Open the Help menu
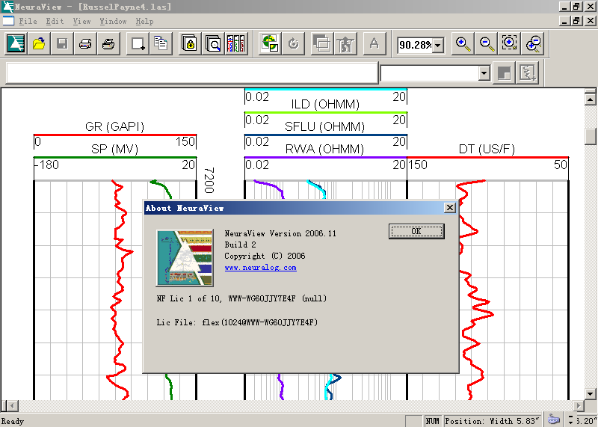This screenshot has width=598, height=427. pyautogui.click(x=144, y=22)
